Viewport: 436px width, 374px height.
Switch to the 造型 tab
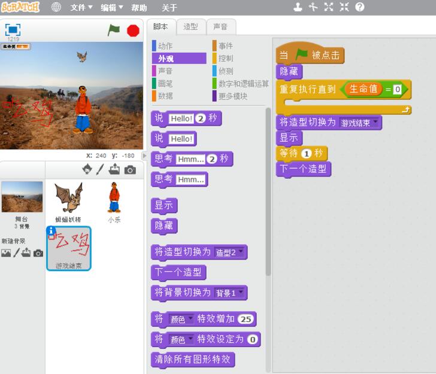coord(190,27)
